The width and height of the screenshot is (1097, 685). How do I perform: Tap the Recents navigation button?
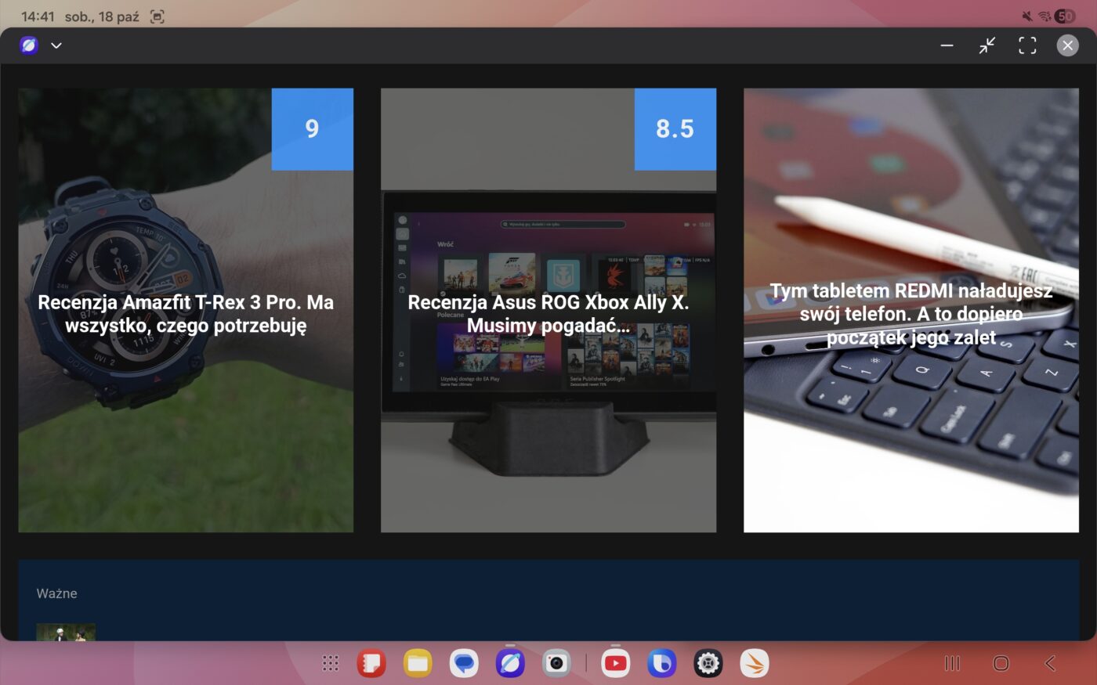953,664
